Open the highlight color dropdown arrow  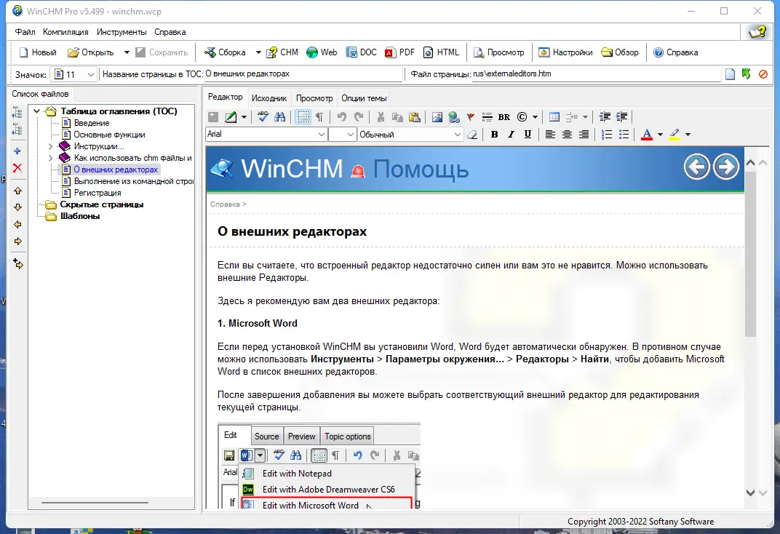pyautogui.click(x=688, y=135)
